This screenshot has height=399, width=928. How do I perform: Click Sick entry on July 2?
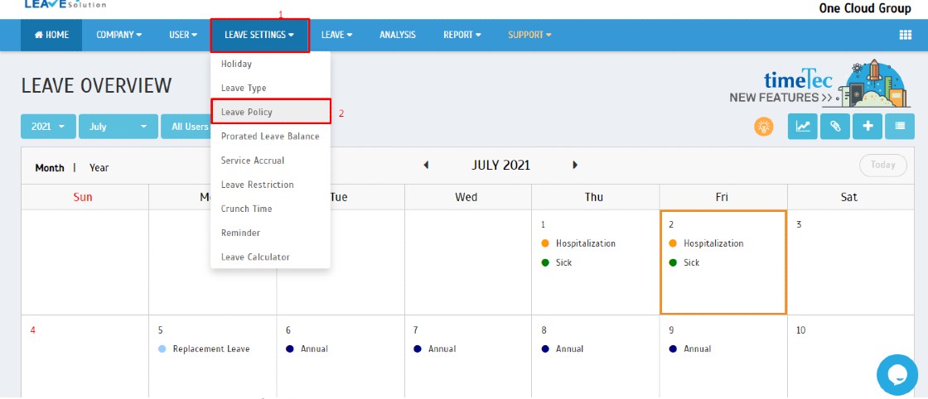pyautogui.click(x=684, y=262)
